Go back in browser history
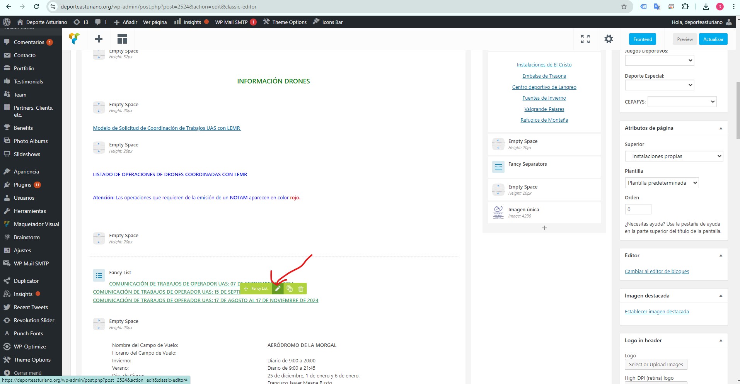The height and width of the screenshot is (384, 740). (9, 7)
